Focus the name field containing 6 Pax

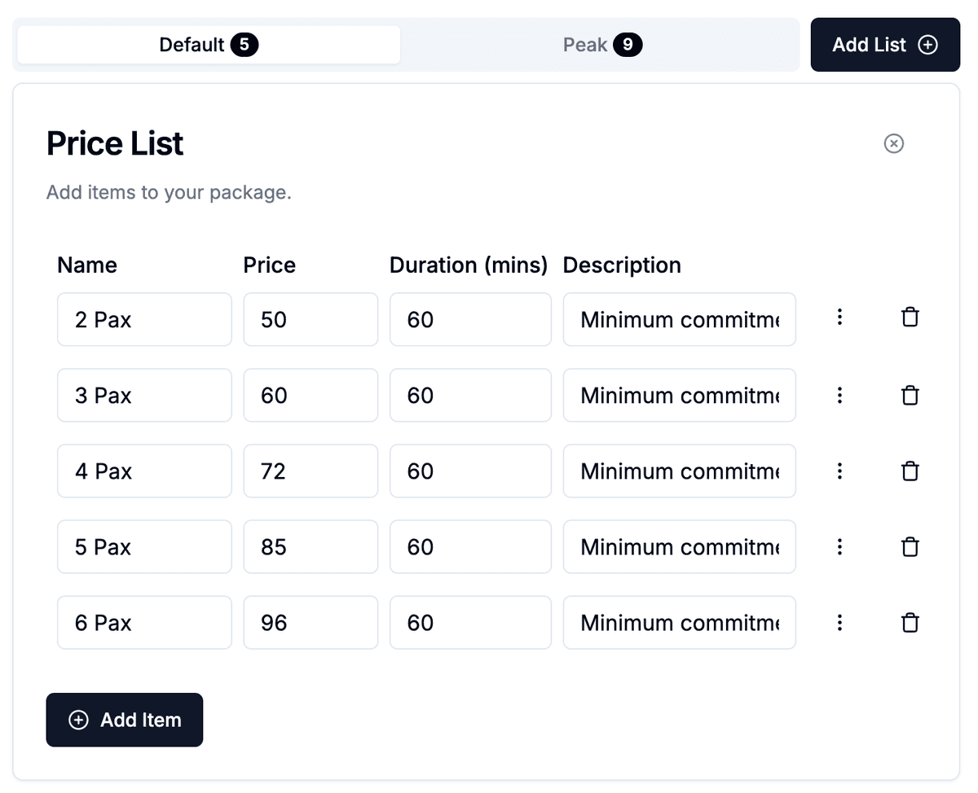[x=144, y=623]
